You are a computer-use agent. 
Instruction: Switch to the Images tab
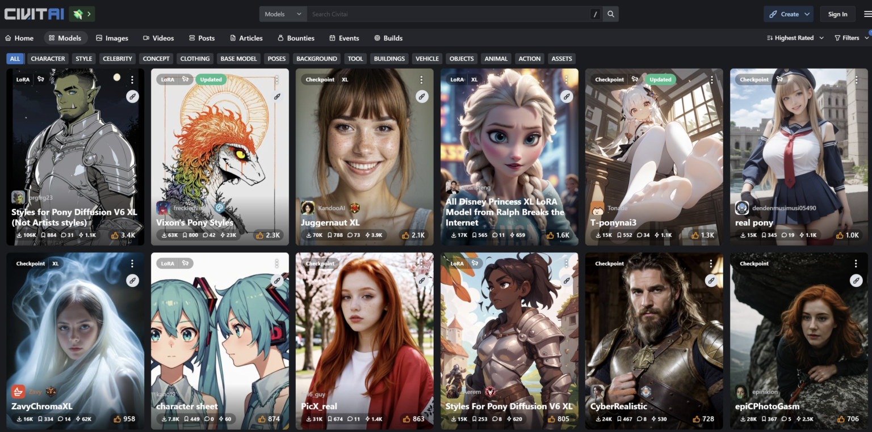(112, 38)
